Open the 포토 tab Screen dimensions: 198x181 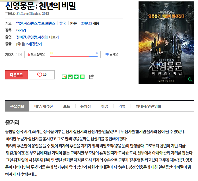click(x=67, y=106)
